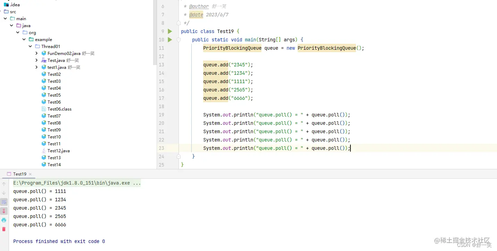Image resolution: width=497 pixels, height=251 pixels.
Task: Open Test06 in project tree
Action: point(54,102)
